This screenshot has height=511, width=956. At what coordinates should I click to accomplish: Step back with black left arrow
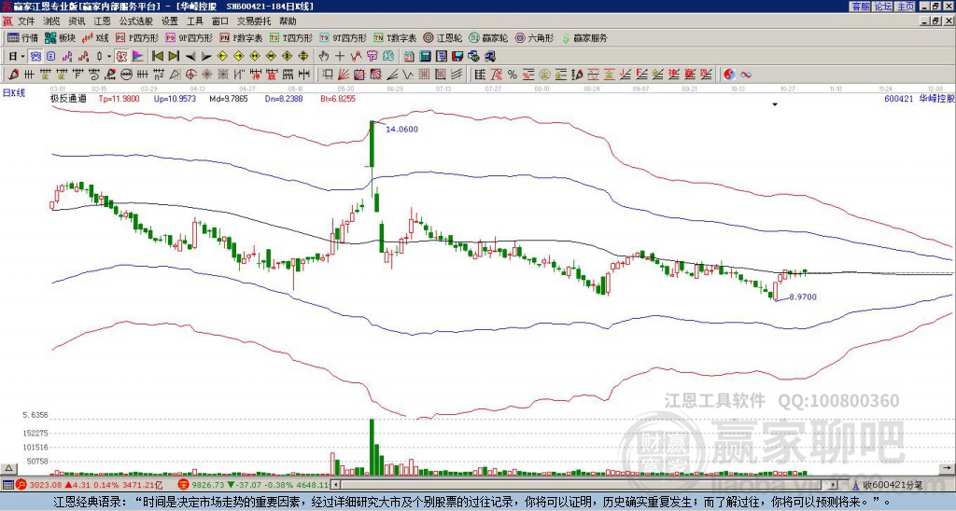point(190,57)
